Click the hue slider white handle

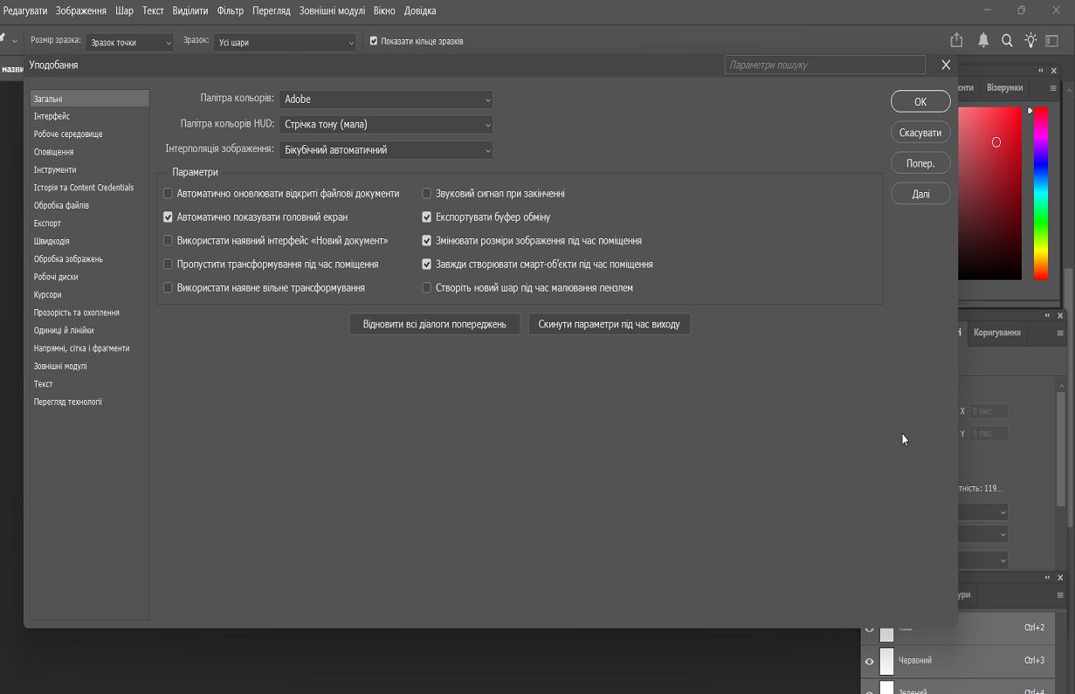click(1030, 111)
